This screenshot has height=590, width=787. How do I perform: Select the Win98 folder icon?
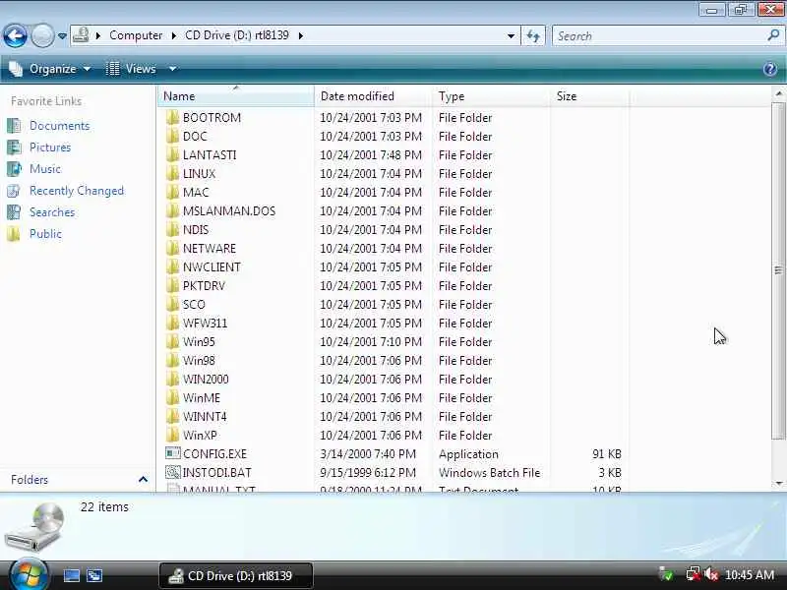(x=172, y=360)
